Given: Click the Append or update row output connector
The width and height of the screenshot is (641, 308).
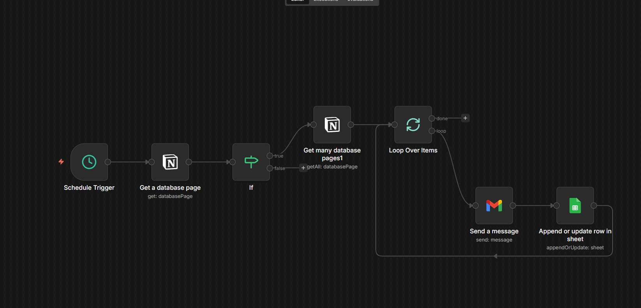Looking at the screenshot, I should [594, 205].
